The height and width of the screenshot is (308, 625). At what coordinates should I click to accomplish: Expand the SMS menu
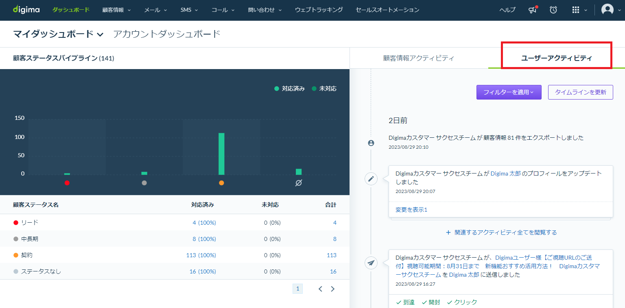tap(189, 10)
